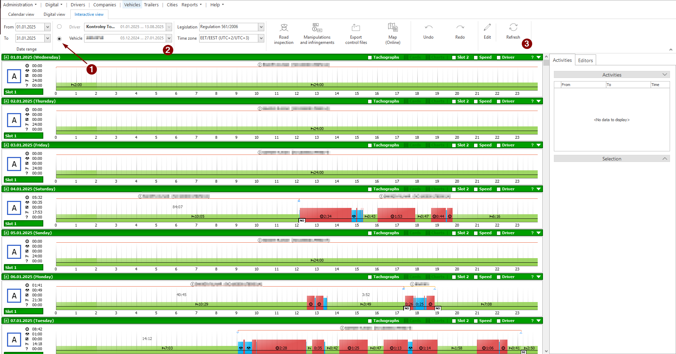Open Map (Online) view
The width and height of the screenshot is (676, 354).
[x=393, y=34]
